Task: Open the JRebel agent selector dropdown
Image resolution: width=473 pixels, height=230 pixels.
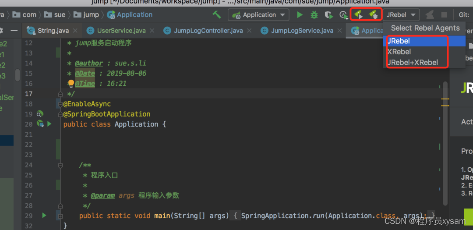Action: 402,15
